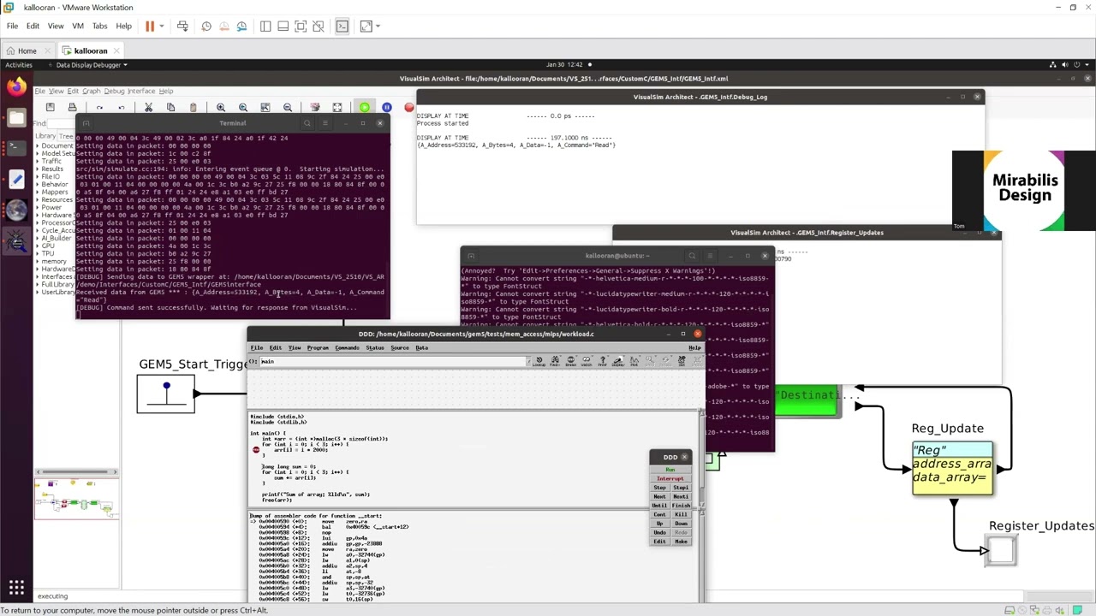Click VisualSim save toolbar icon
Viewport: 1096px width, 616px height.
[x=51, y=107]
